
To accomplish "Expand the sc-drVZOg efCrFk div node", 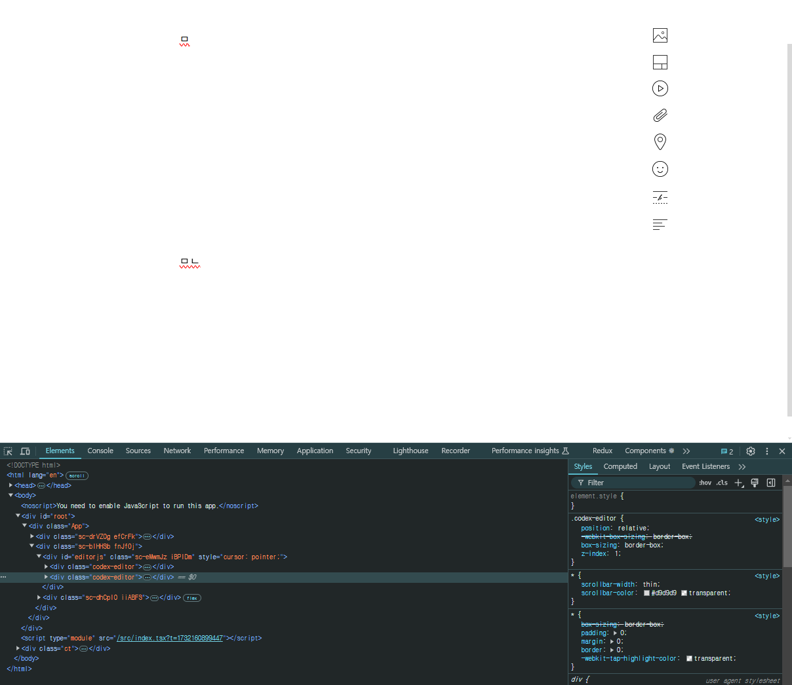I will [32, 536].
